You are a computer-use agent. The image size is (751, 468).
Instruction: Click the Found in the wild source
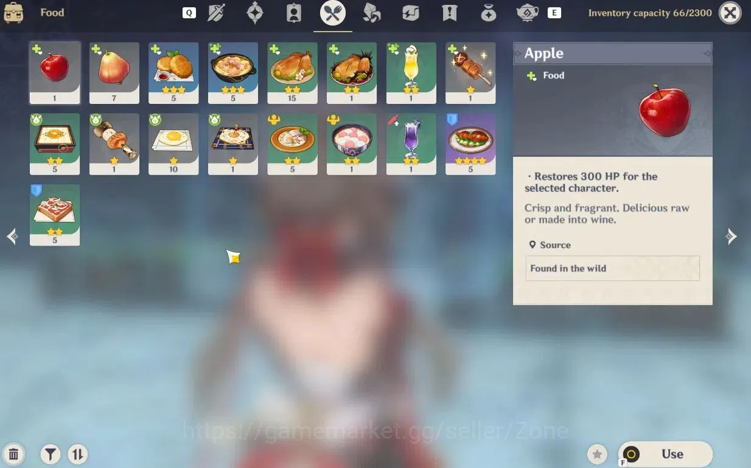click(x=612, y=268)
